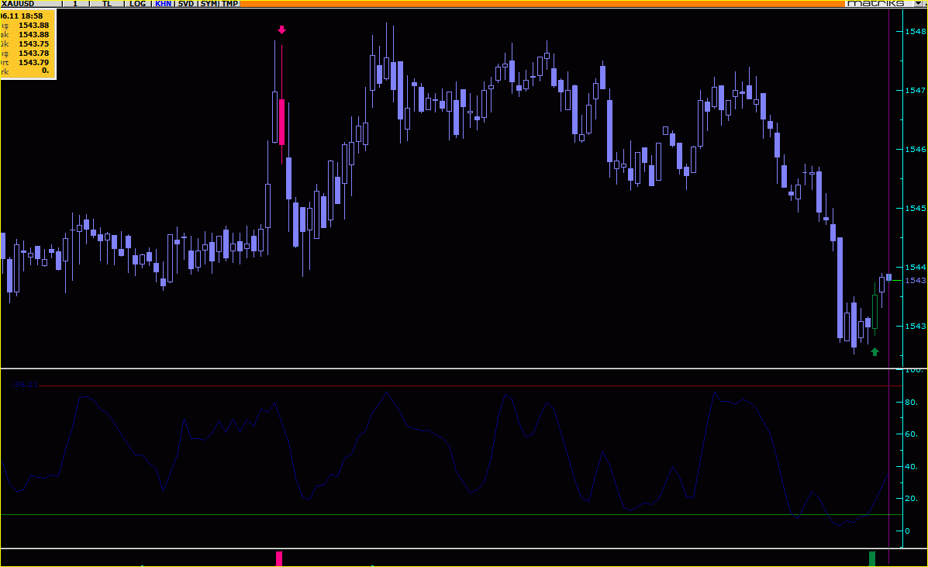Viewport: 928px width, 567px height.
Task: Click the 36.21 indicator value label
Action: tap(25, 385)
